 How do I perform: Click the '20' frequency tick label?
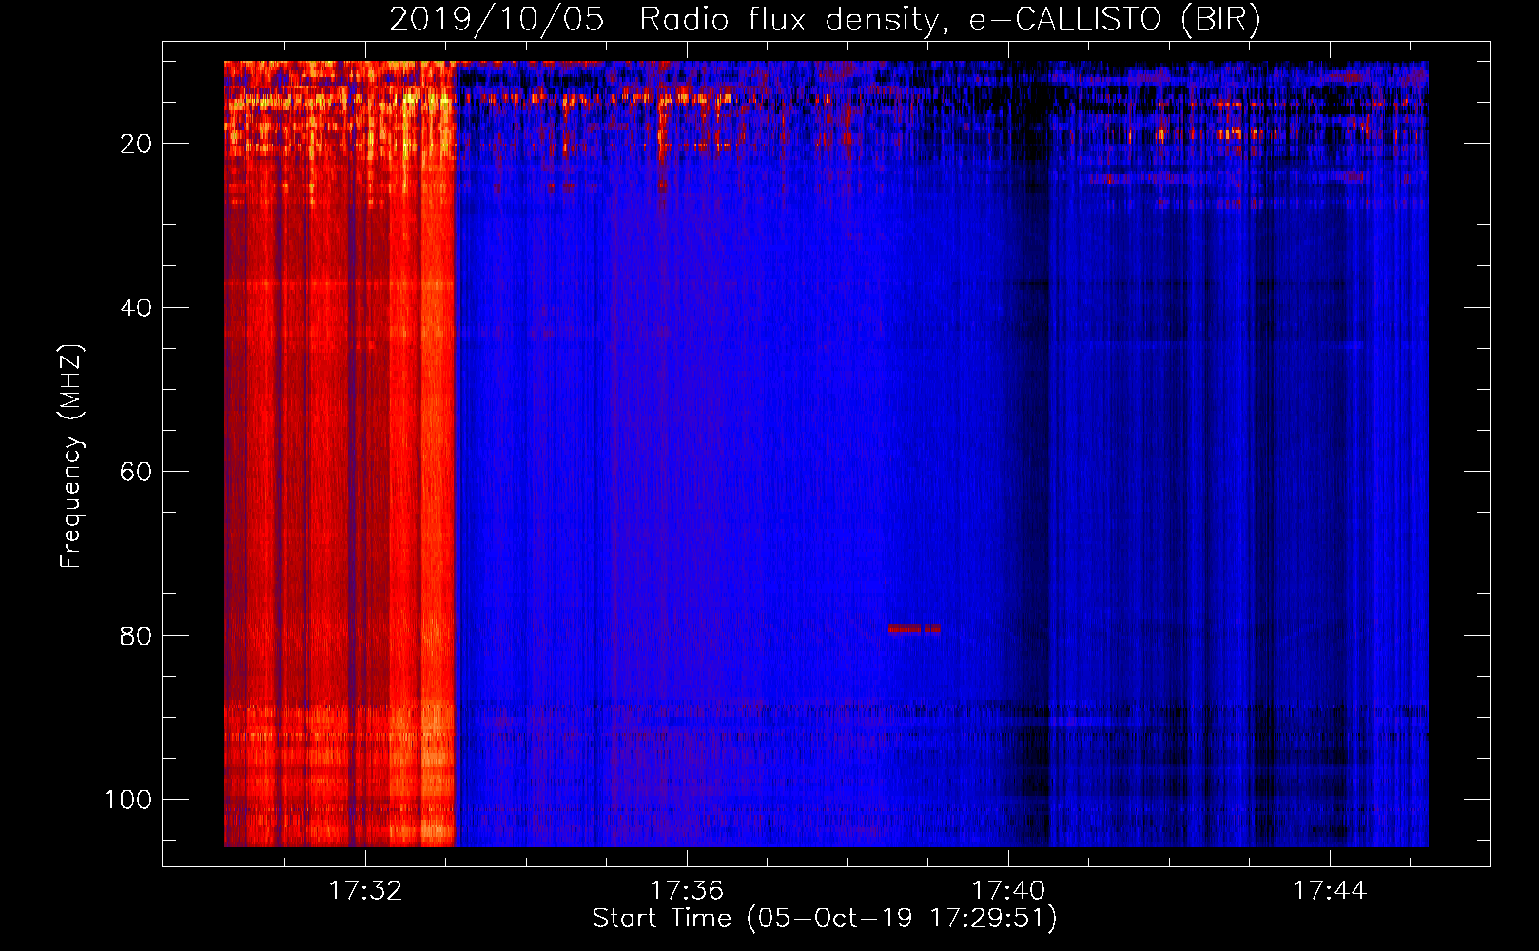[x=137, y=144]
